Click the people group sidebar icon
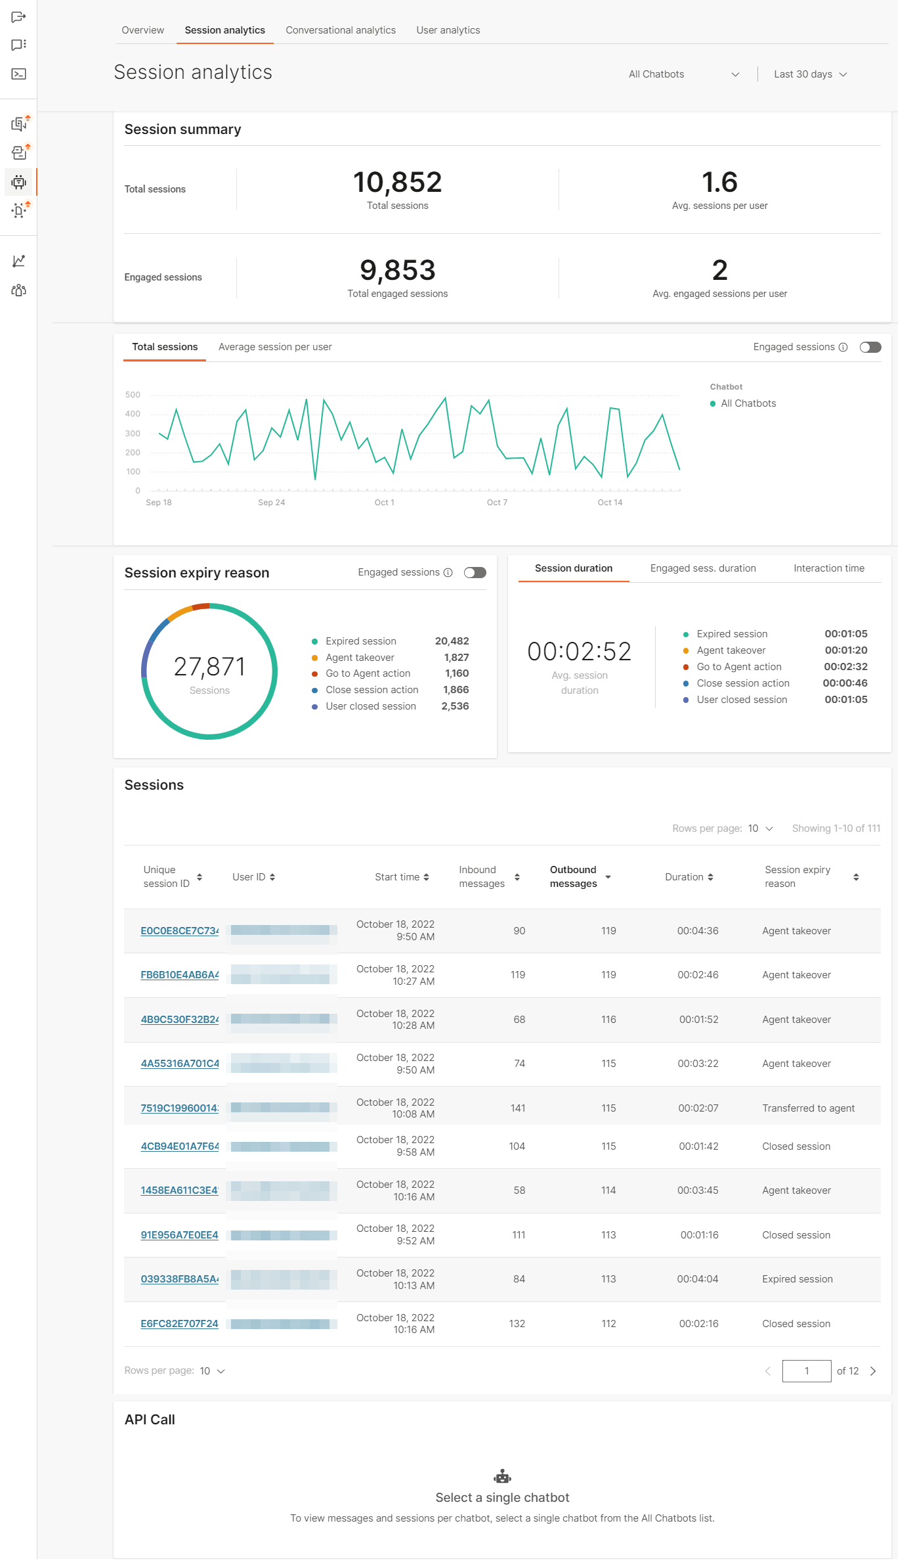 [x=18, y=290]
